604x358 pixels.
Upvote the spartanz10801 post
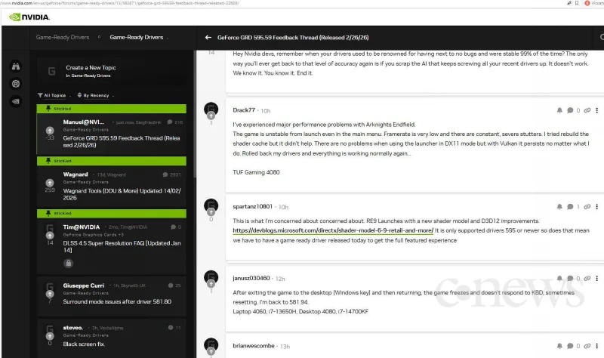[211, 212]
